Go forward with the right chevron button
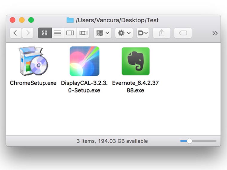 28,33
